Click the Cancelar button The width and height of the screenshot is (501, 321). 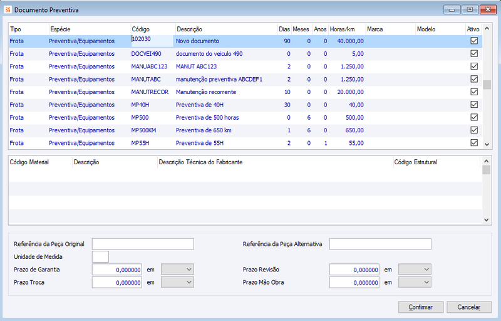(469, 307)
